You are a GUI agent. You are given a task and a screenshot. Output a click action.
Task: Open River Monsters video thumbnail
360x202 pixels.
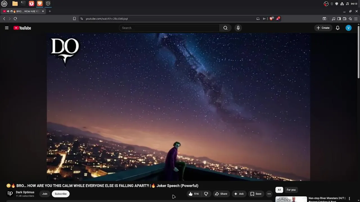pos(291,199)
